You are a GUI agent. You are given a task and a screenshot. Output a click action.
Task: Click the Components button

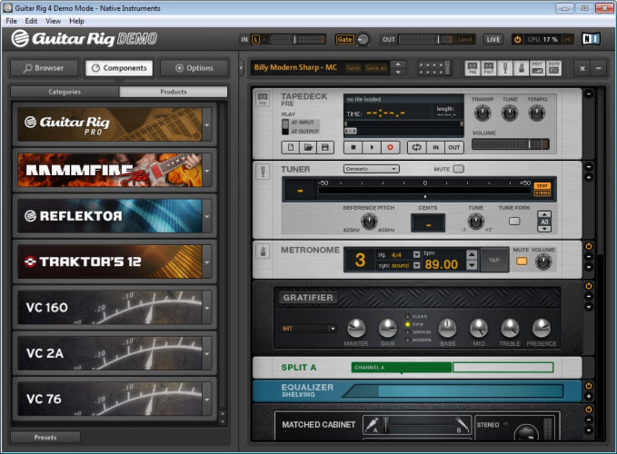(x=119, y=68)
